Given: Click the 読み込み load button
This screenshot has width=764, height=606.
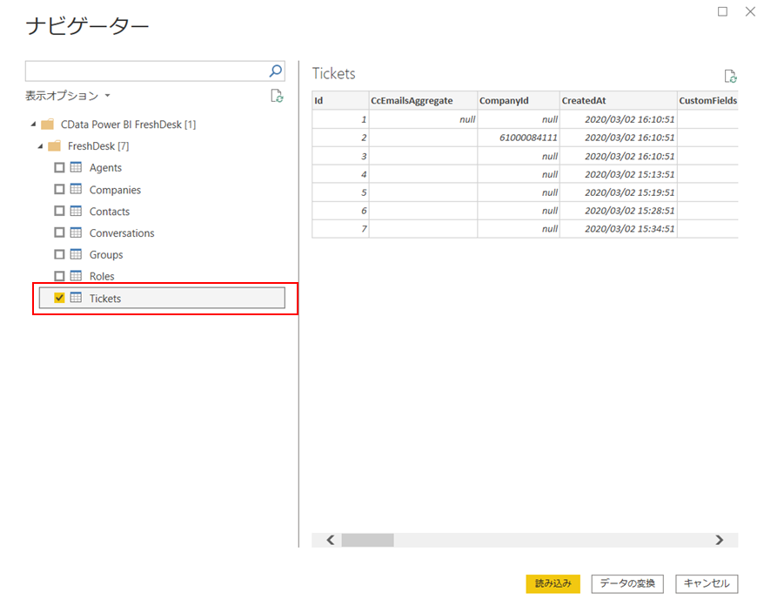Looking at the screenshot, I should (x=553, y=583).
